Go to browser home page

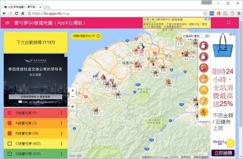(x=23, y=13)
